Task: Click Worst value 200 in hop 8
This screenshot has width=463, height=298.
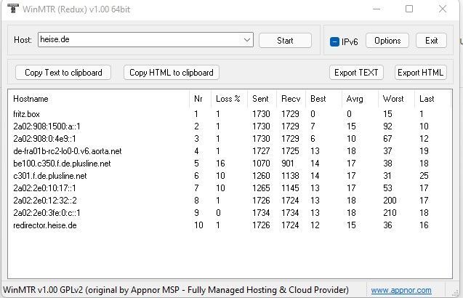Action: tap(390, 201)
